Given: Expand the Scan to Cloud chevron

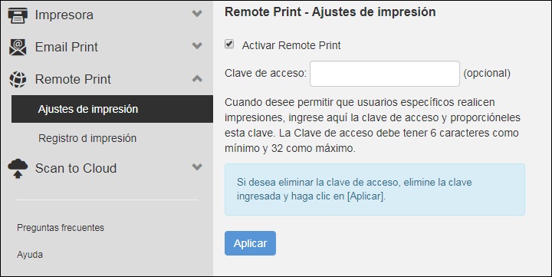Looking at the screenshot, I should tap(197, 167).
